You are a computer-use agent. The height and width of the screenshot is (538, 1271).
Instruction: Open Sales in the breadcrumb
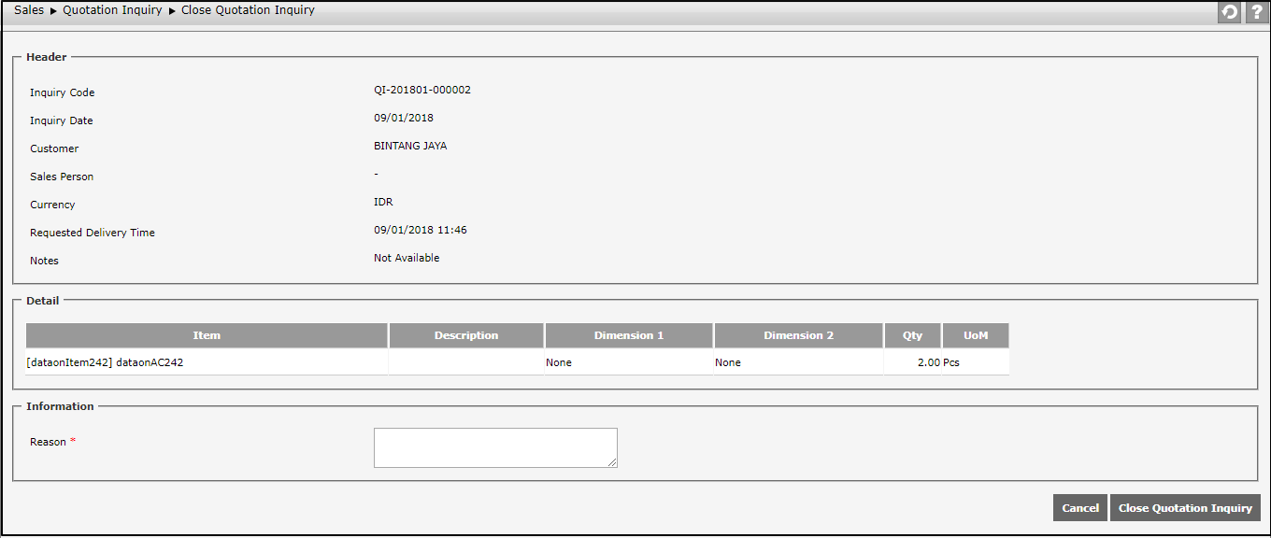[29, 10]
